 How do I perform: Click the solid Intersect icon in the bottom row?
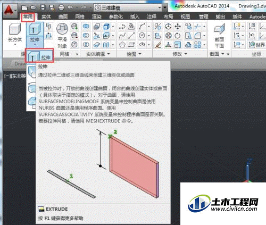tap(86, 45)
